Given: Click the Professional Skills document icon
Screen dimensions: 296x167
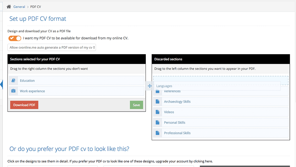Looking at the screenshot, I should (x=157, y=133).
